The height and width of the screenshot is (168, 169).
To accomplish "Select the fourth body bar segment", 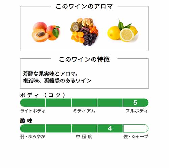I will point(110,103).
